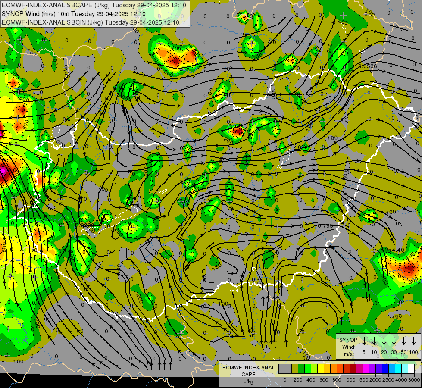Viewport: 422px width, 388px height.
Task: Click the '600' tick label in CAPE legend
Action: coord(324,380)
